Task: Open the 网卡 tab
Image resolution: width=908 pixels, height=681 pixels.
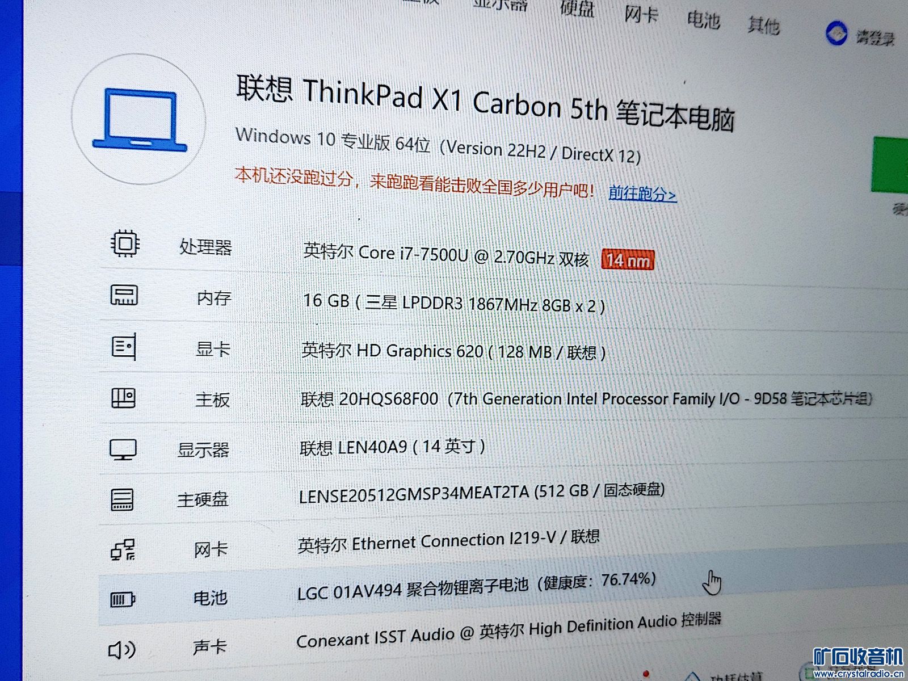Action: click(x=641, y=14)
